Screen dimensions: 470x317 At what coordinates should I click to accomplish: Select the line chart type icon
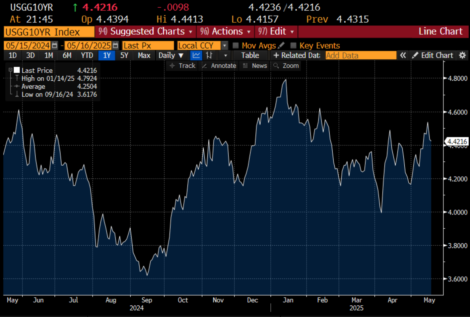[196, 55]
